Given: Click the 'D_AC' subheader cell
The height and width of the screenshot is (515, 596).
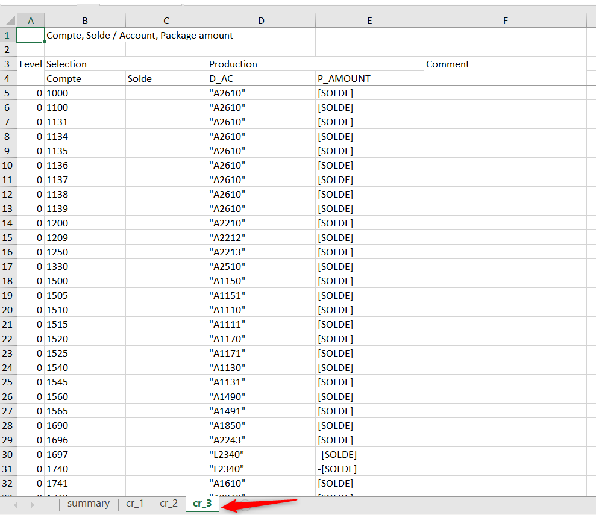Looking at the screenshot, I should pyautogui.click(x=261, y=78).
